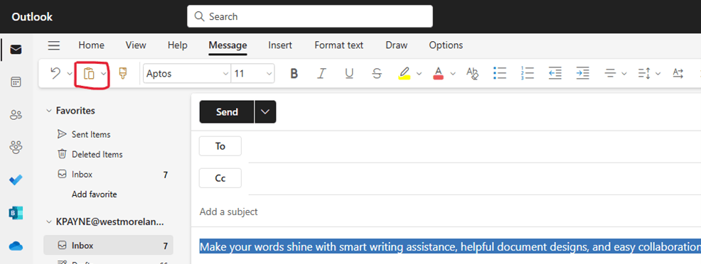Insert a bulleted list
Viewport: 701px width, 264px height.
point(499,74)
